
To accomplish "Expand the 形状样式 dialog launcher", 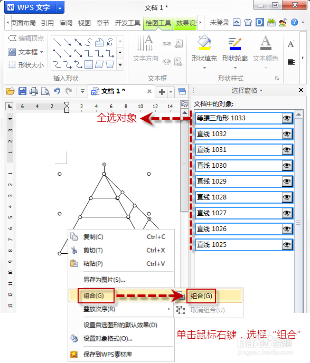I will pyautogui.click(x=277, y=79).
